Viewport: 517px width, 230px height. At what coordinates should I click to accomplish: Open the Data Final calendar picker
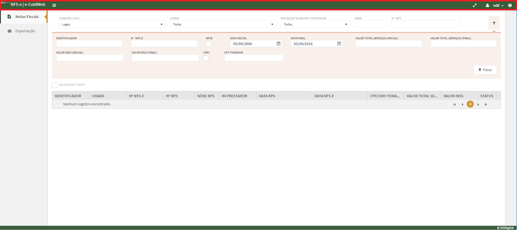coord(339,44)
